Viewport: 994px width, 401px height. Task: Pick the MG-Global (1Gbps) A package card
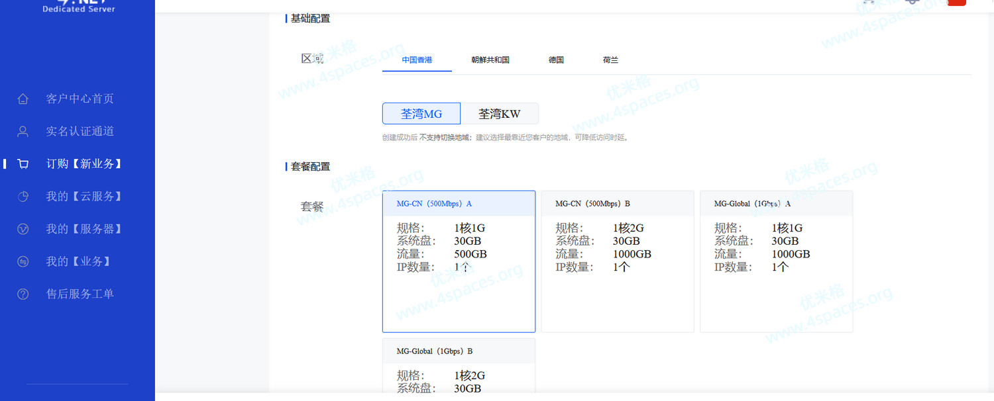776,261
